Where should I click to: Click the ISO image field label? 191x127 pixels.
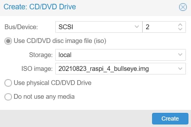(37, 69)
